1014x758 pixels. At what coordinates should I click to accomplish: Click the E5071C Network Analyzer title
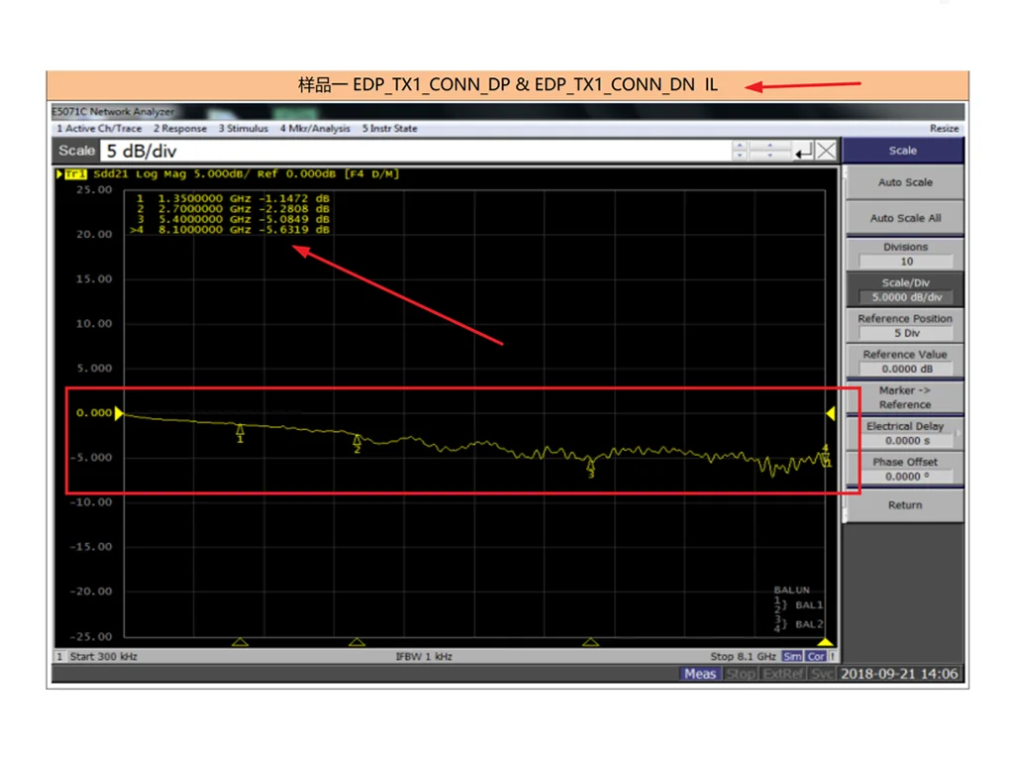click(x=113, y=111)
